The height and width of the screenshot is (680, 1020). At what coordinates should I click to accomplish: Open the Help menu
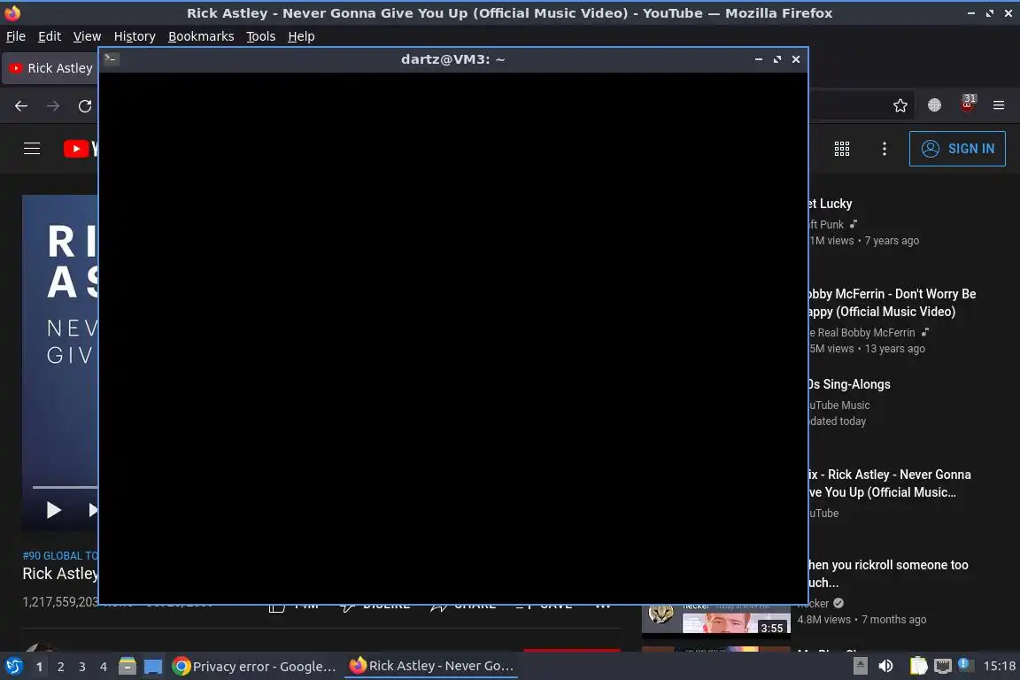point(301,36)
